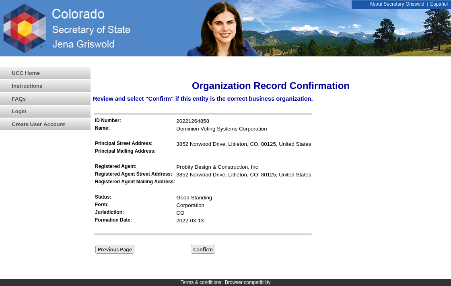Click Jena Griswold name in header
Screen dimensions: 451x286
[x=83, y=44]
